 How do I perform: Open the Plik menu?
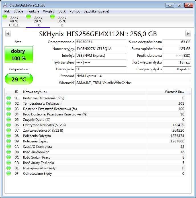tap(7, 11)
